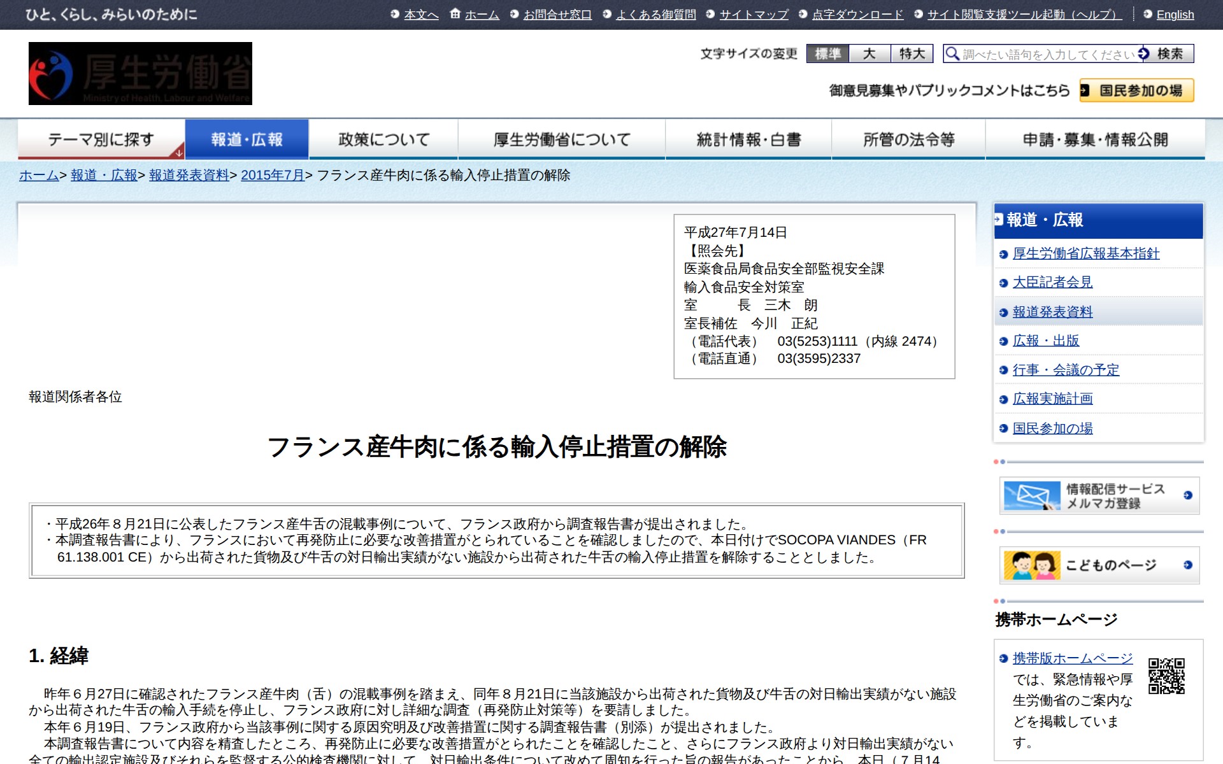
Task: Click the magnifier icon in search box
Action: click(952, 53)
